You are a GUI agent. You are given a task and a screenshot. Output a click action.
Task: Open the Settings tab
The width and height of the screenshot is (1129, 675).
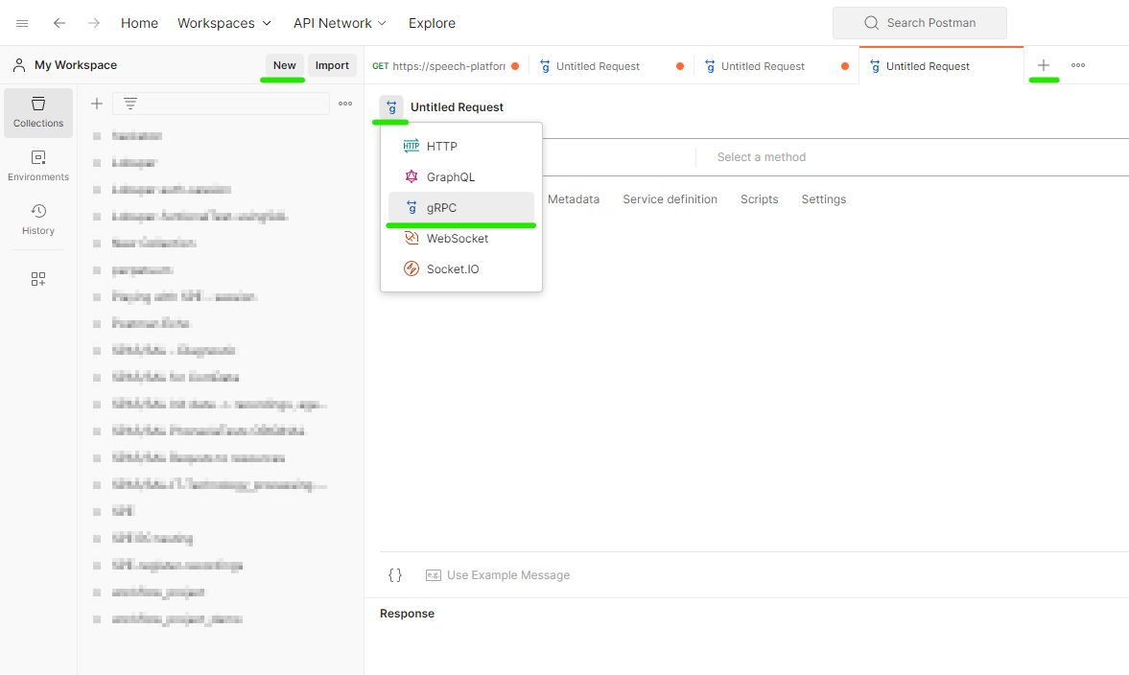824,199
